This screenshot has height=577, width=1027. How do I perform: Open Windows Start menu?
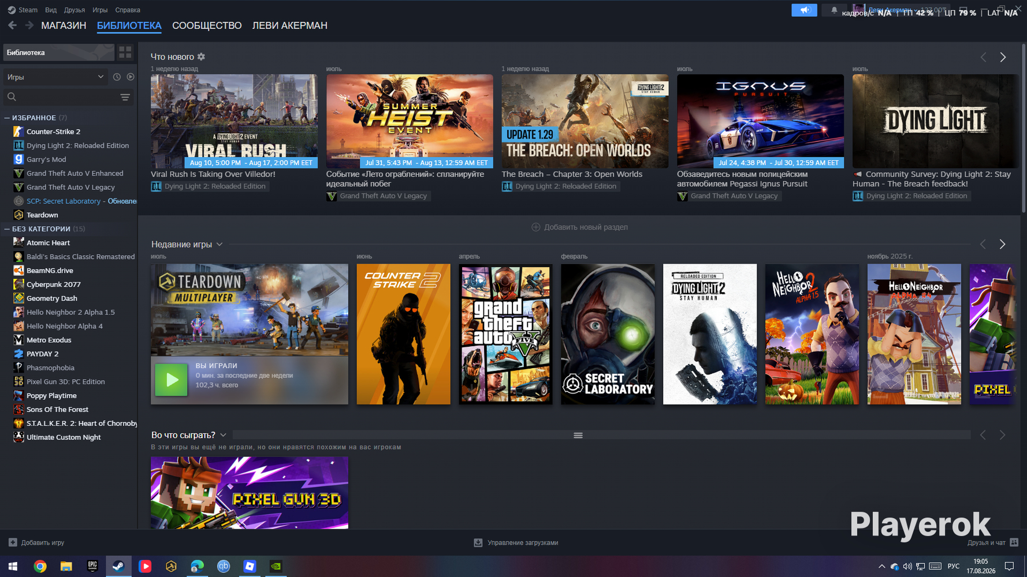point(13,566)
